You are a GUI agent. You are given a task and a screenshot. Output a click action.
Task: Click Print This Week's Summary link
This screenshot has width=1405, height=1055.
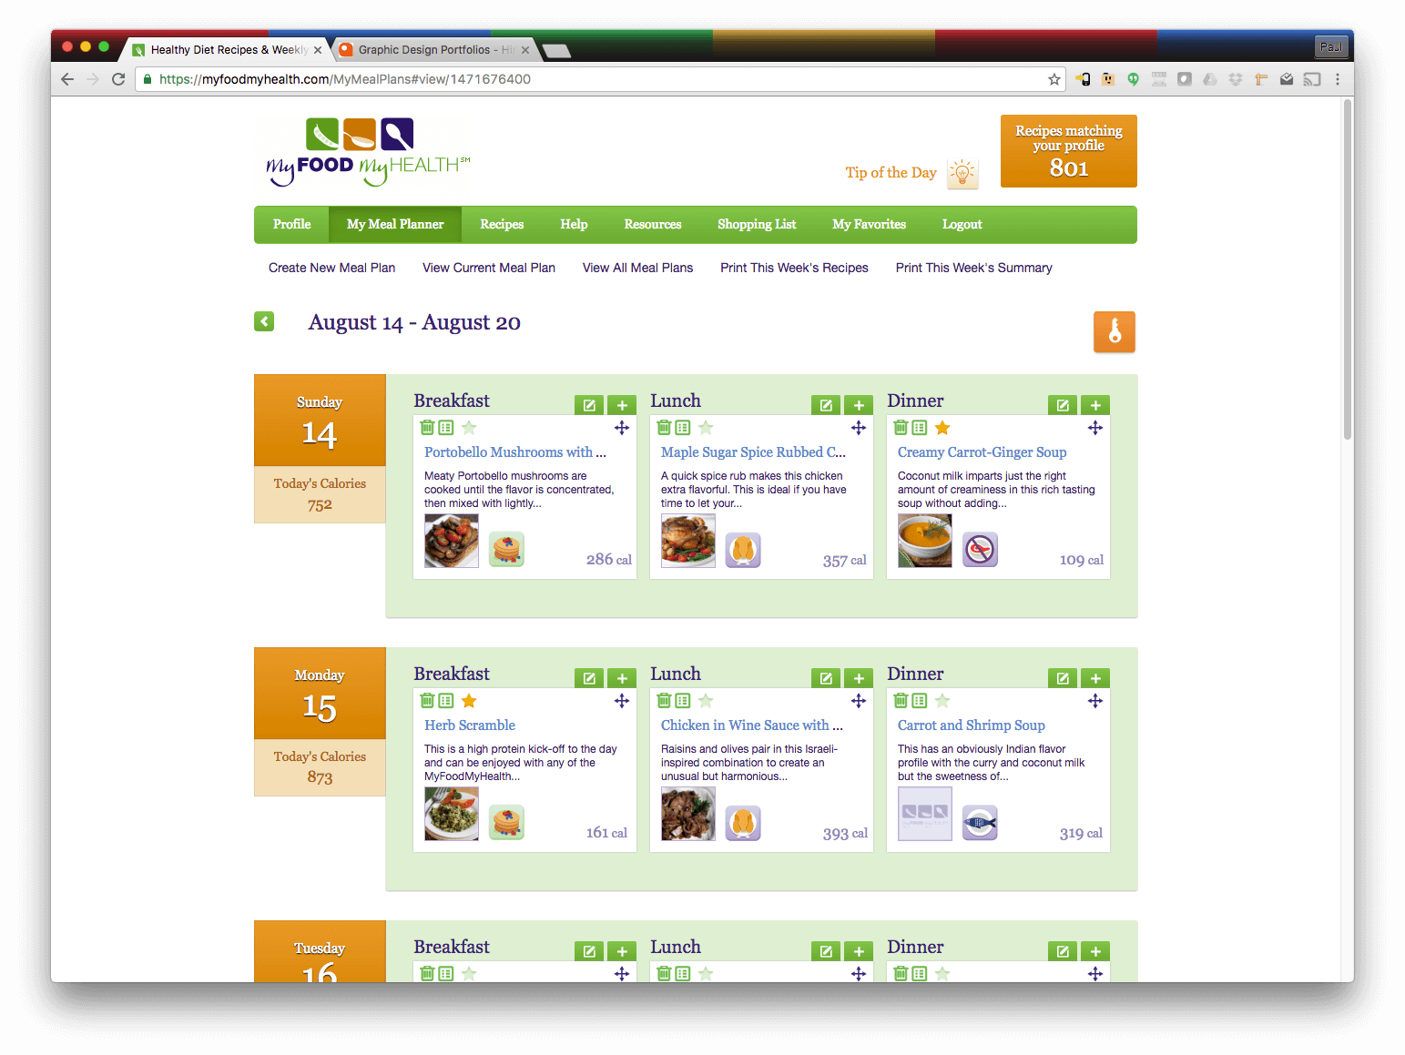(973, 268)
